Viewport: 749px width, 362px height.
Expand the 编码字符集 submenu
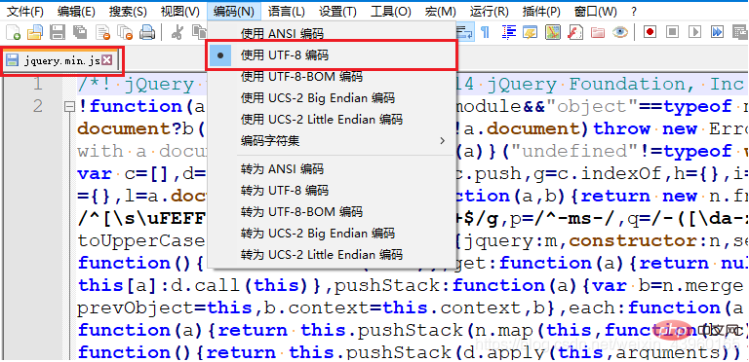[x=331, y=141]
